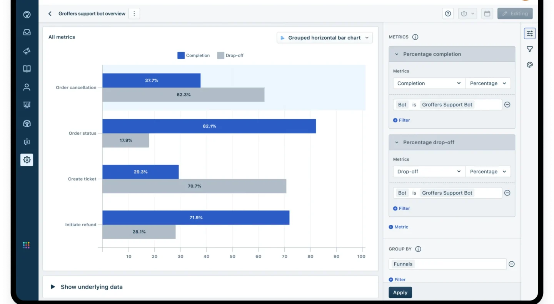Open the Completion metric dropdown

click(x=429, y=84)
